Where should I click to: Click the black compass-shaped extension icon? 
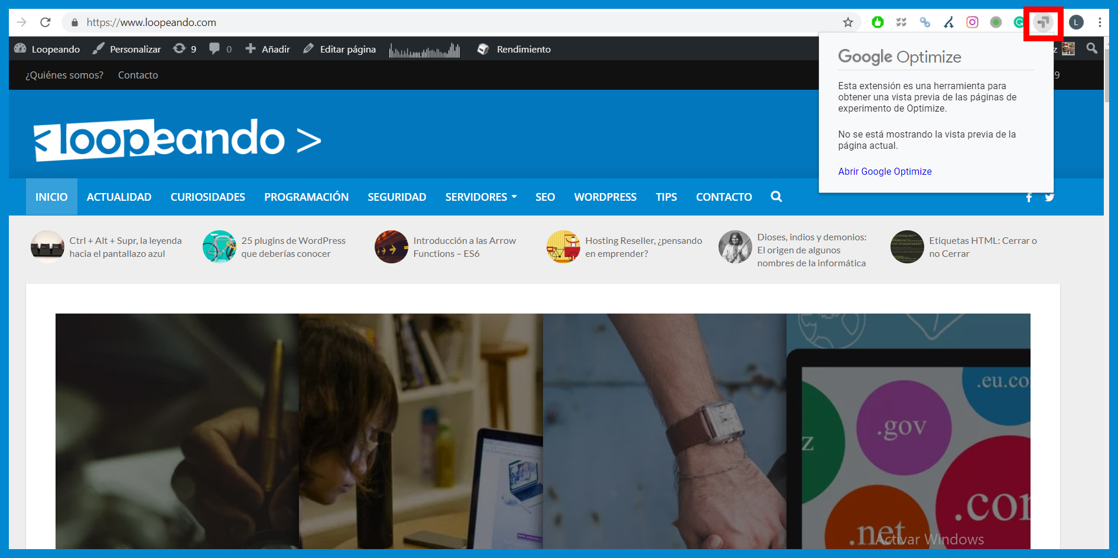coord(948,22)
